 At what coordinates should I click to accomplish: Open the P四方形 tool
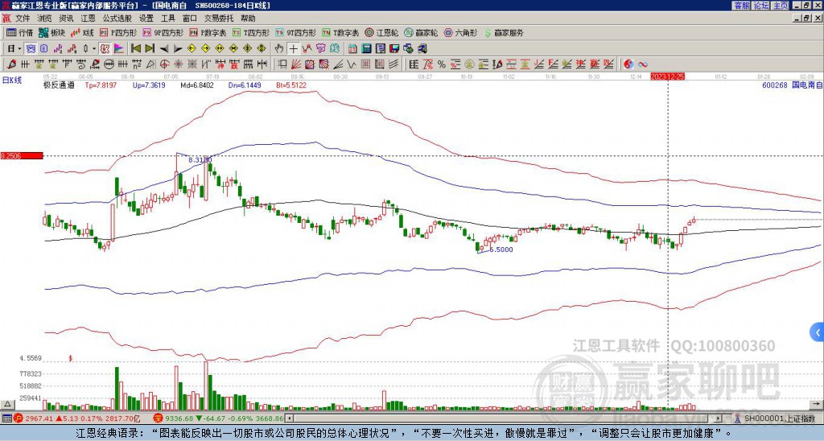pyautogui.click(x=119, y=32)
